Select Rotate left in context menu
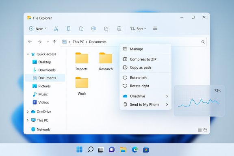The width and height of the screenshot is (234, 156). [145, 78]
